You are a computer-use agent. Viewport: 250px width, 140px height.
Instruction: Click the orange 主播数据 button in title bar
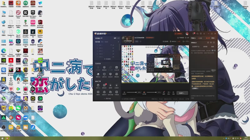178,34
